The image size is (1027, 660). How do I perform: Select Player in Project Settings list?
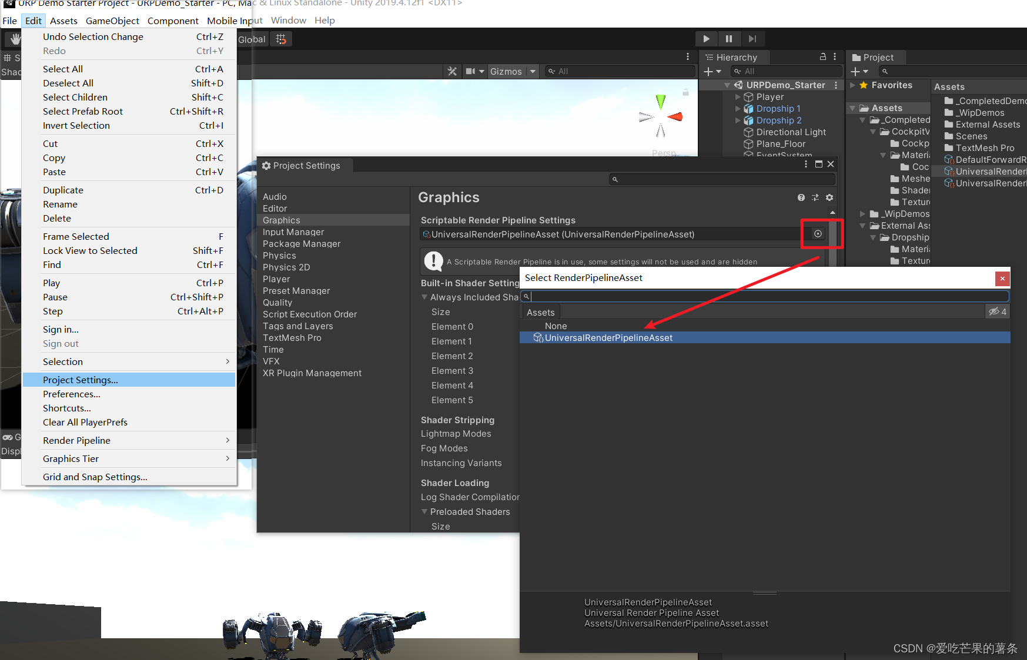point(276,279)
